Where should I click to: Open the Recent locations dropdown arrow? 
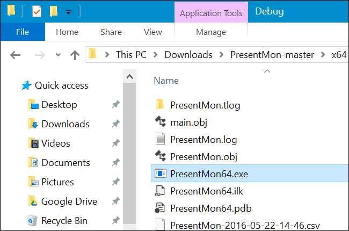[59, 55]
